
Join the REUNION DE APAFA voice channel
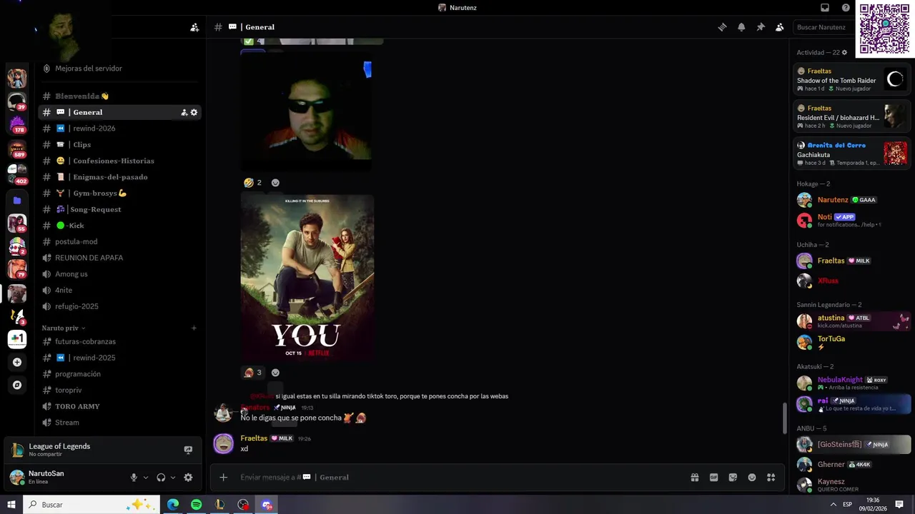pyautogui.click(x=120, y=258)
